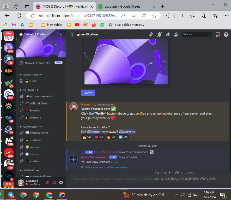Open the New folder bookmark
231x200 pixels.
[52, 25]
